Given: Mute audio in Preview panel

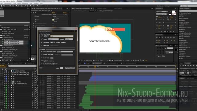Looking at the screenshot, I should point(194,66).
